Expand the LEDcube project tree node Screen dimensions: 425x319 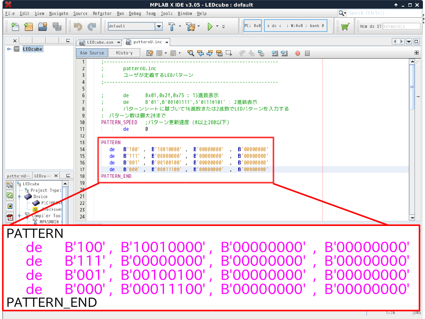[x=9, y=49]
